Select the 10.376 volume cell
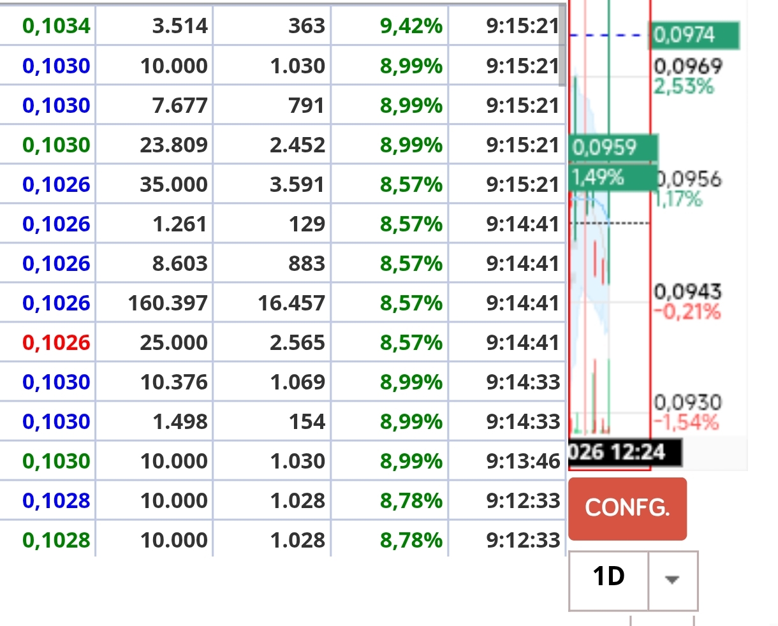 pyautogui.click(x=174, y=382)
